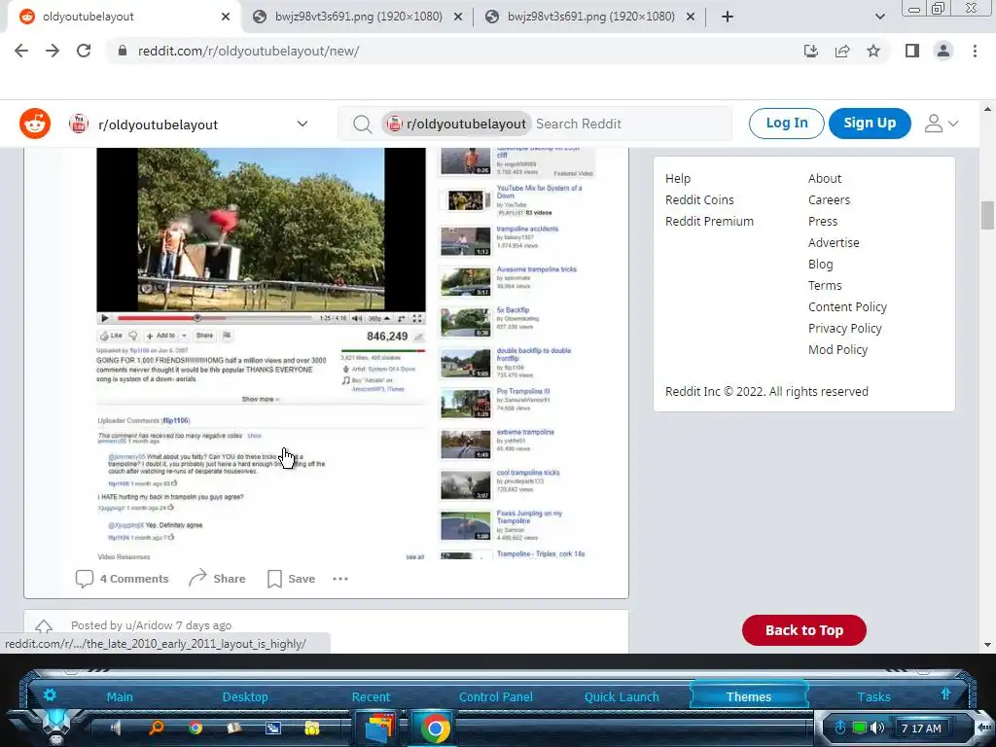The height and width of the screenshot is (747, 996).
Task: Click the Sign Up button
Action: [870, 124]
